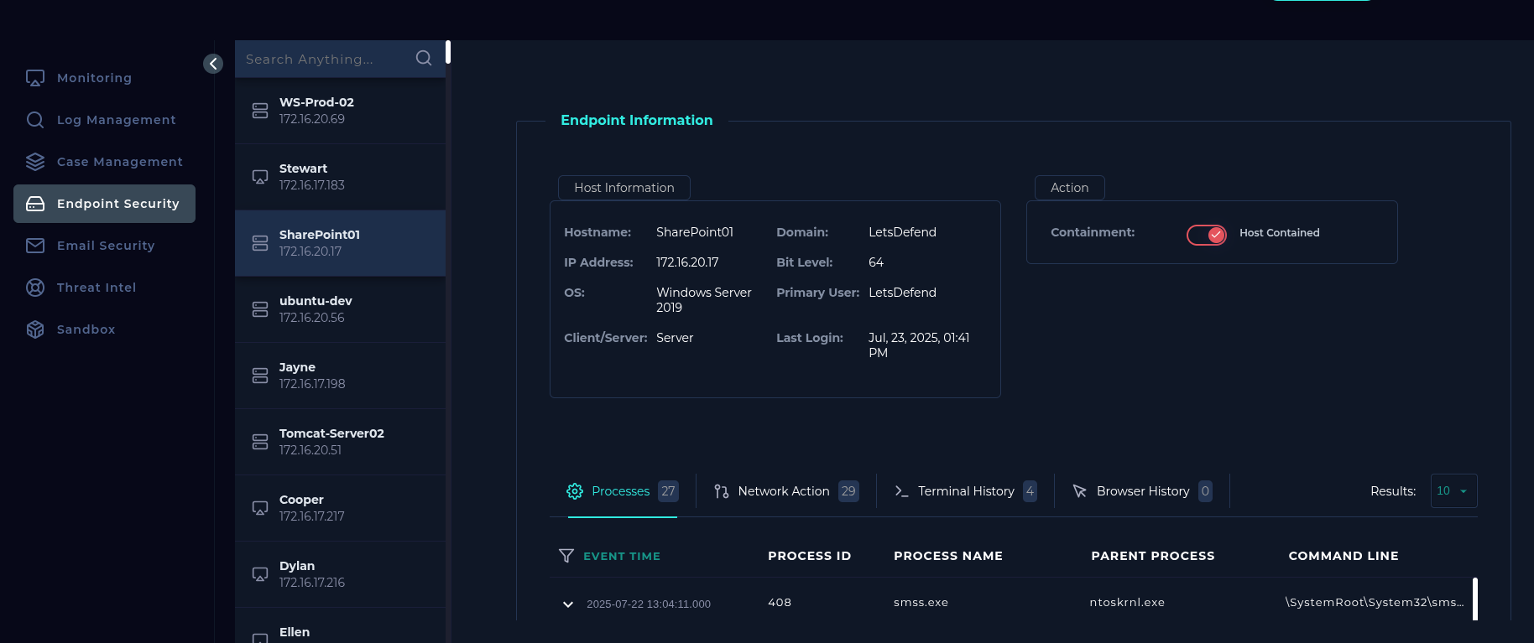
Task: Collapse the sidebar with arrow button
Action: coord(213,64)
